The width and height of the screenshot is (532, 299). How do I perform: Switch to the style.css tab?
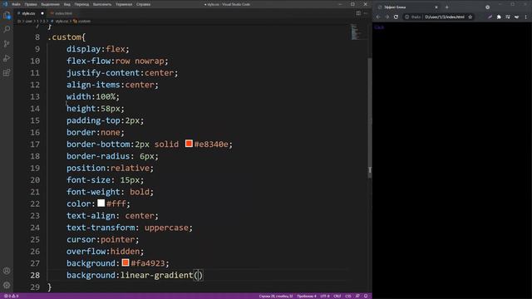[29, 13]
